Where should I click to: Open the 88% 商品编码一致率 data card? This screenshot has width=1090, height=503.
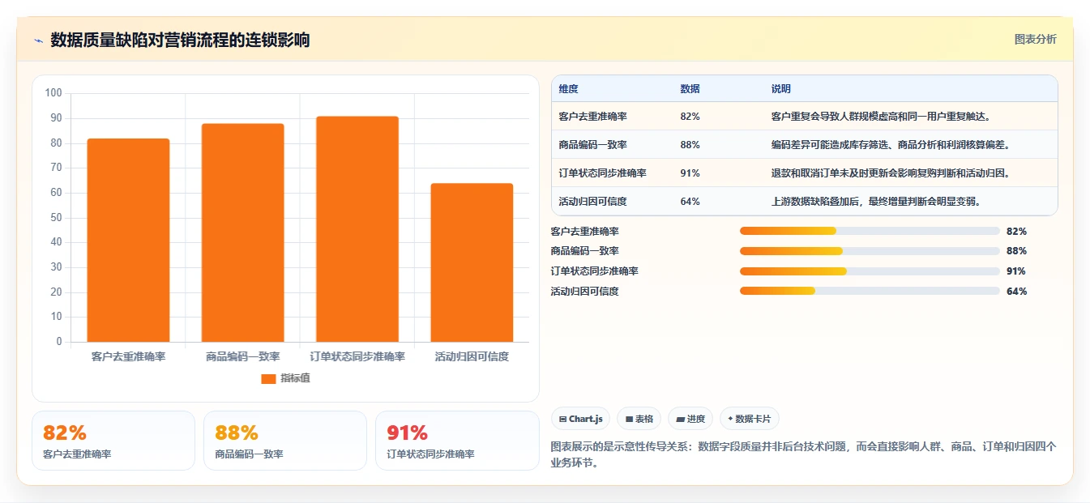[x=285, y=441]
